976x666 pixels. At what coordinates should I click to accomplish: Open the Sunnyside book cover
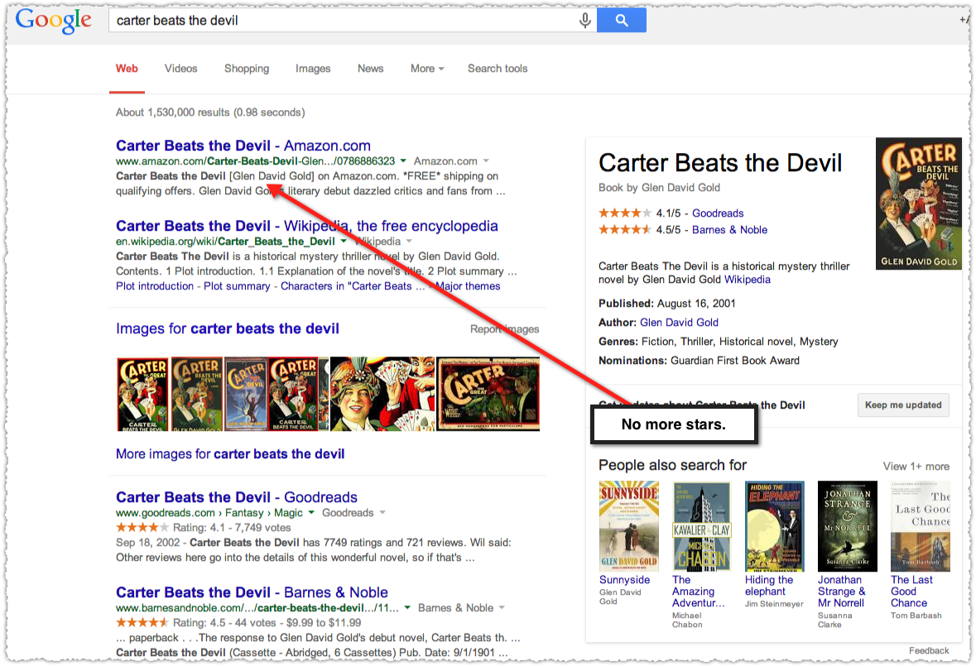tap(628, 526)
